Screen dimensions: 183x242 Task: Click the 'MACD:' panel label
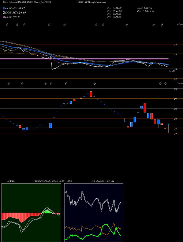(11, 181)
